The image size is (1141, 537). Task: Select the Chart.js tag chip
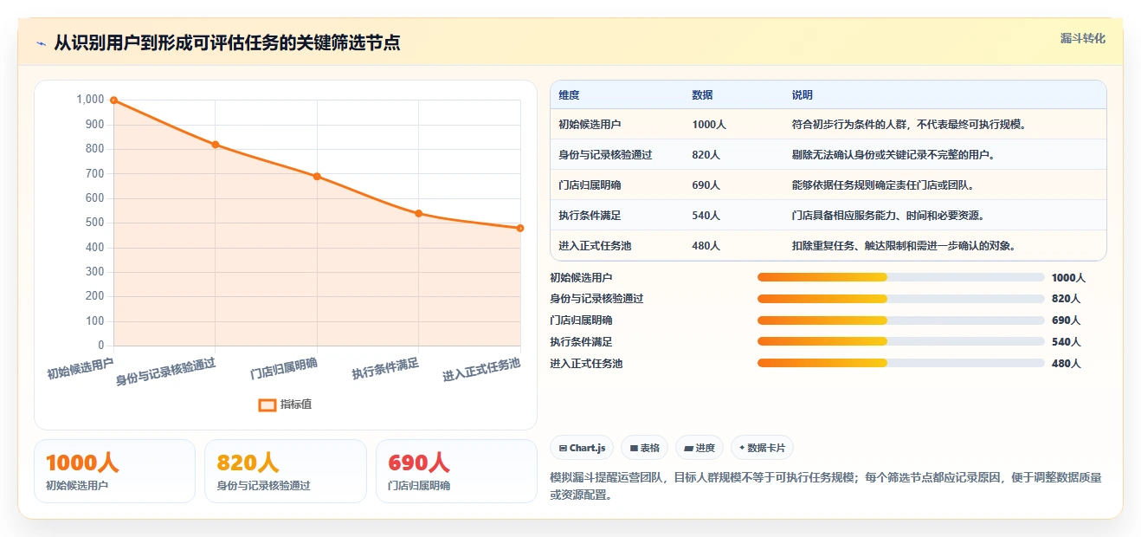(582, 448)
